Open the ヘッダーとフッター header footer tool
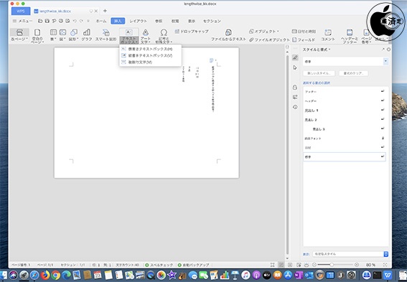 click(x=350, y=36)
